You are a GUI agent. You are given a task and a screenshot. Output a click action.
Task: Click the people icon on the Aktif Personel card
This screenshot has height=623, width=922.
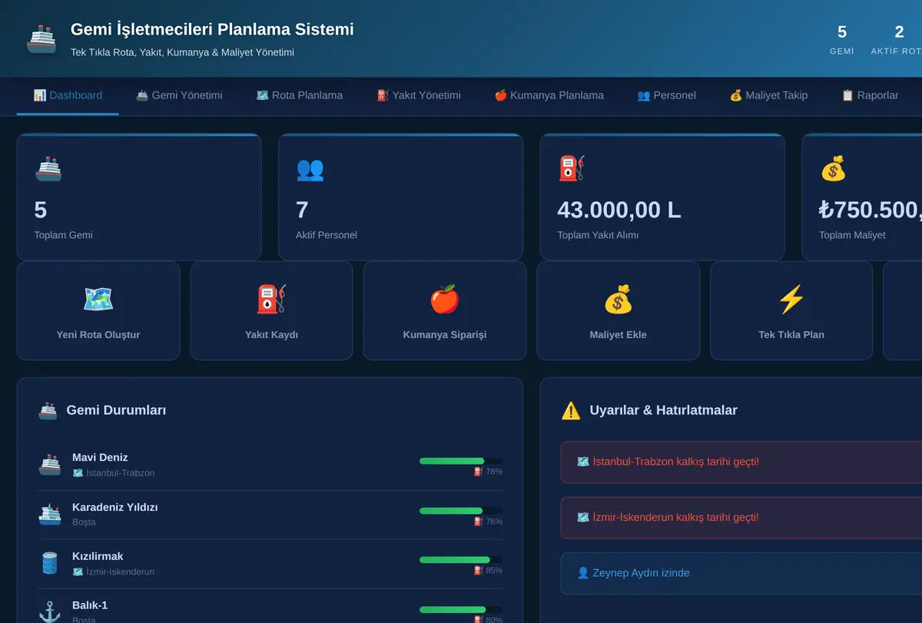[x=310, y=169]
